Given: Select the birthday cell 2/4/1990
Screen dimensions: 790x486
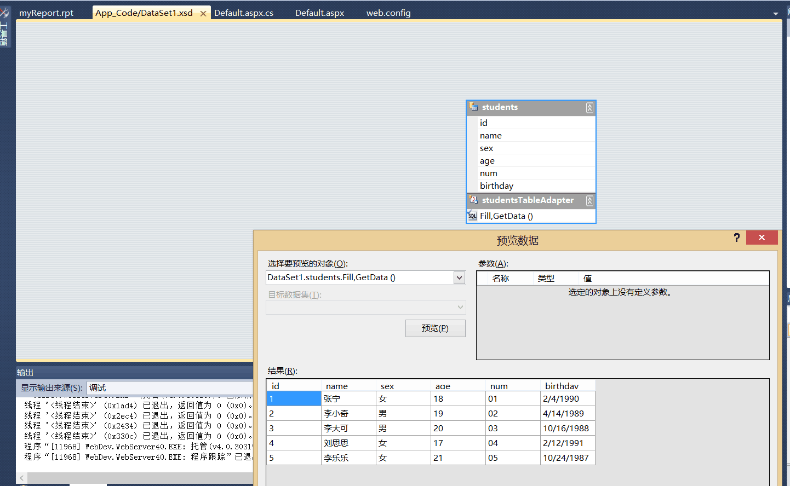Looking at the screenshot, I should click(x=568, y=398).
